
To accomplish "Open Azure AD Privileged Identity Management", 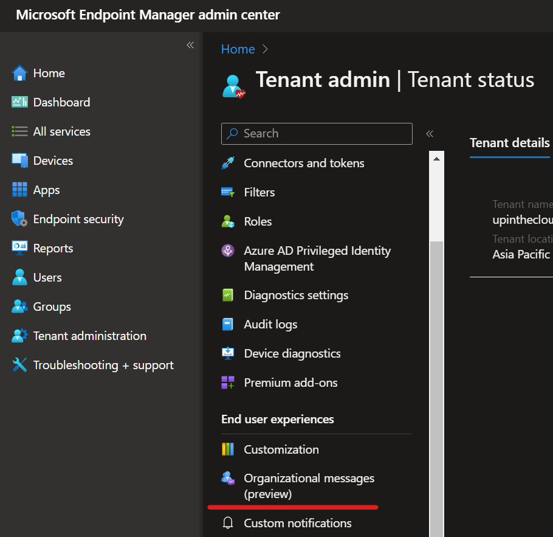I will pyautogui.click(x=317, y=258).
